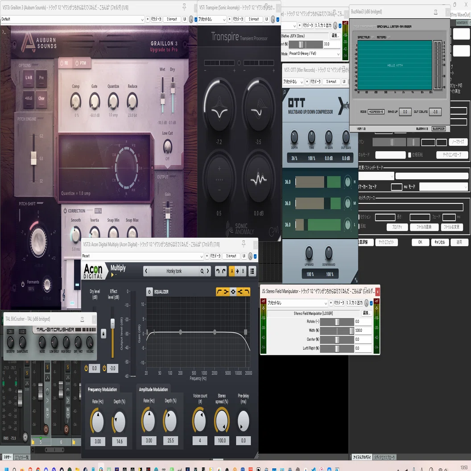The width and height of the screenshot is (471, 471).
Task: Switch to the ミキサー tab
Action: pyautogui.click(x=7, y=457)
